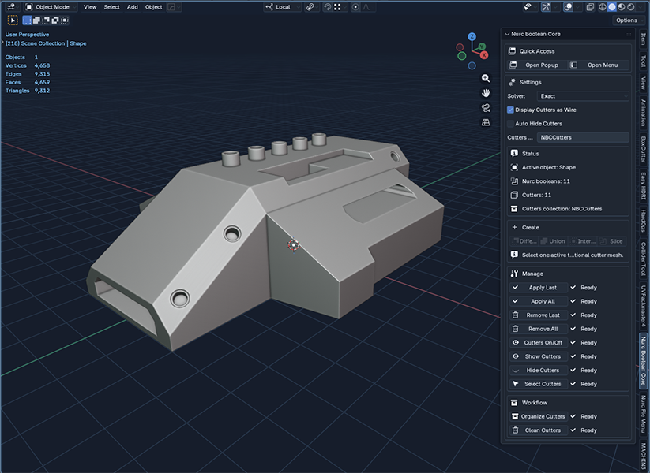Viewport: 650px width, 473px height.
Task: Toggle camera view icon in viewport
Action: point(486,108)
